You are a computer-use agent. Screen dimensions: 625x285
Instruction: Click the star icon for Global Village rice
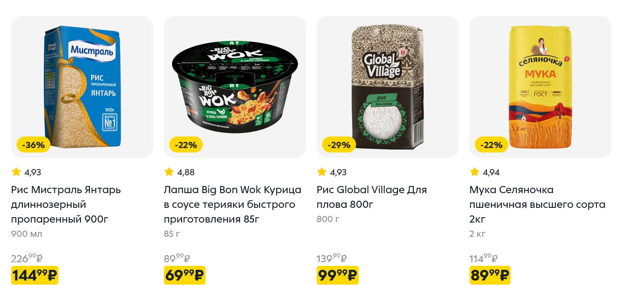point(322,172)
